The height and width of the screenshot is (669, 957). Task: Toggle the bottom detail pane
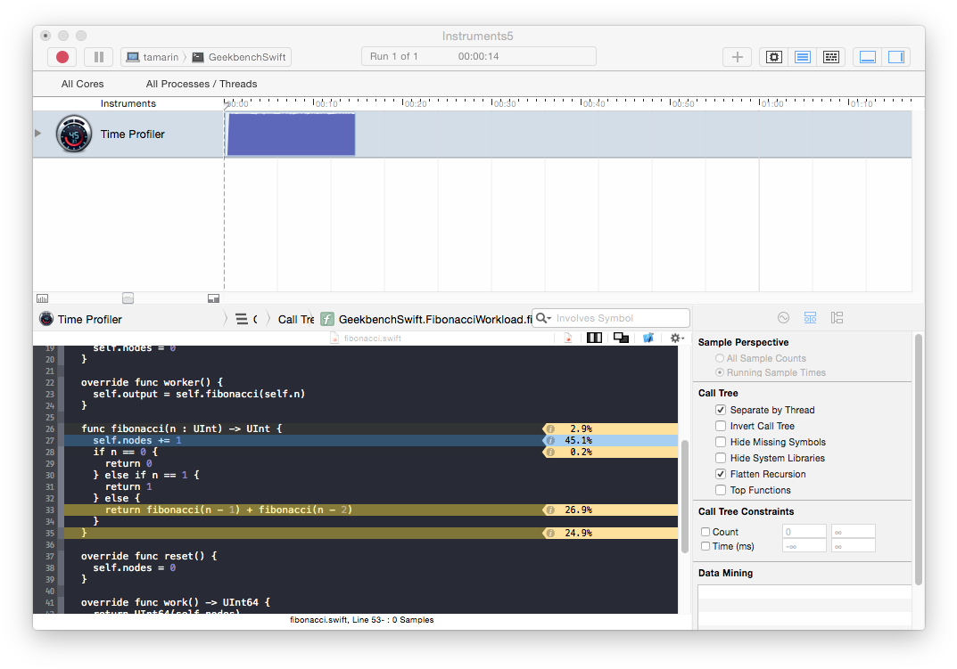(867, 57)
